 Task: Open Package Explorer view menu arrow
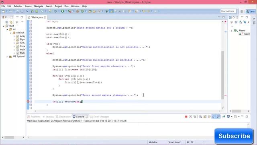tap(22, 22)
